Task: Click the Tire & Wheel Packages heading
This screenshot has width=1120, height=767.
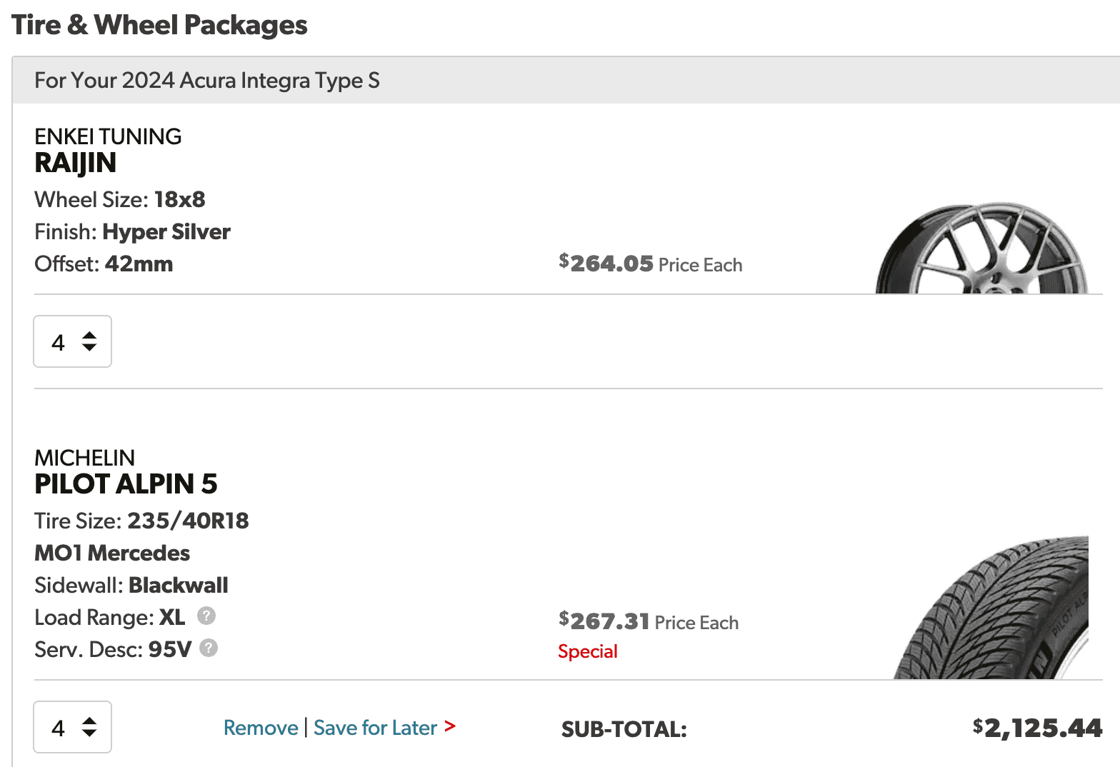Action: click(160, 24)
